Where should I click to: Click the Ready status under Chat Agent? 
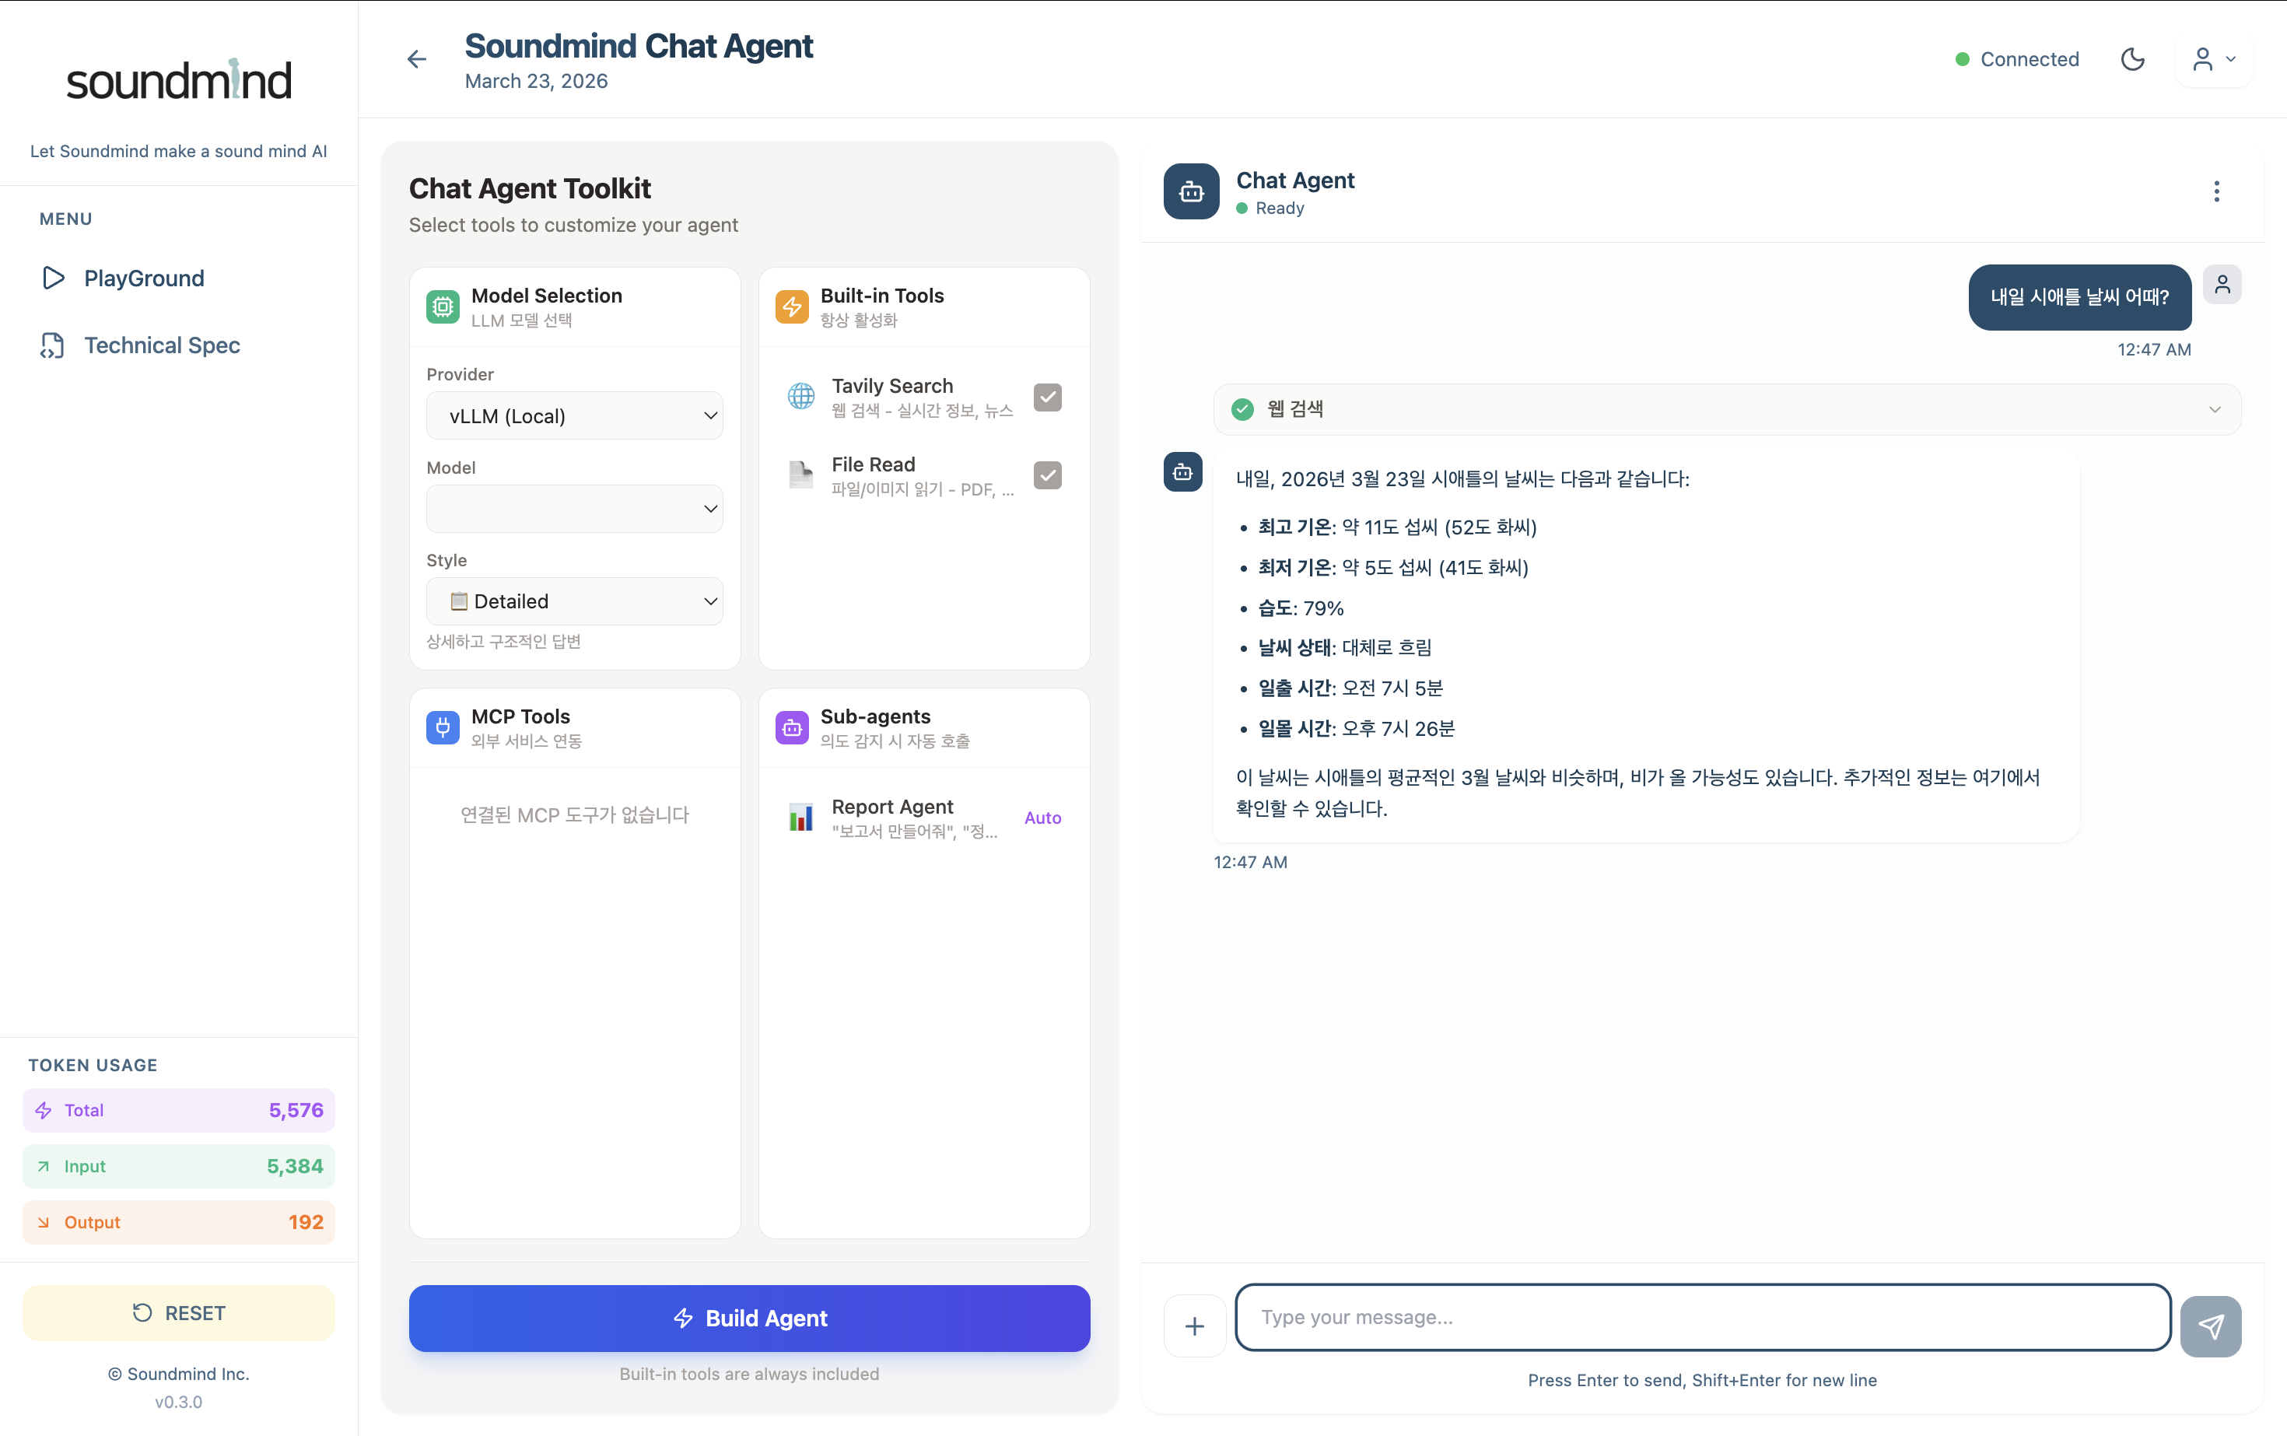point(1270,208)
